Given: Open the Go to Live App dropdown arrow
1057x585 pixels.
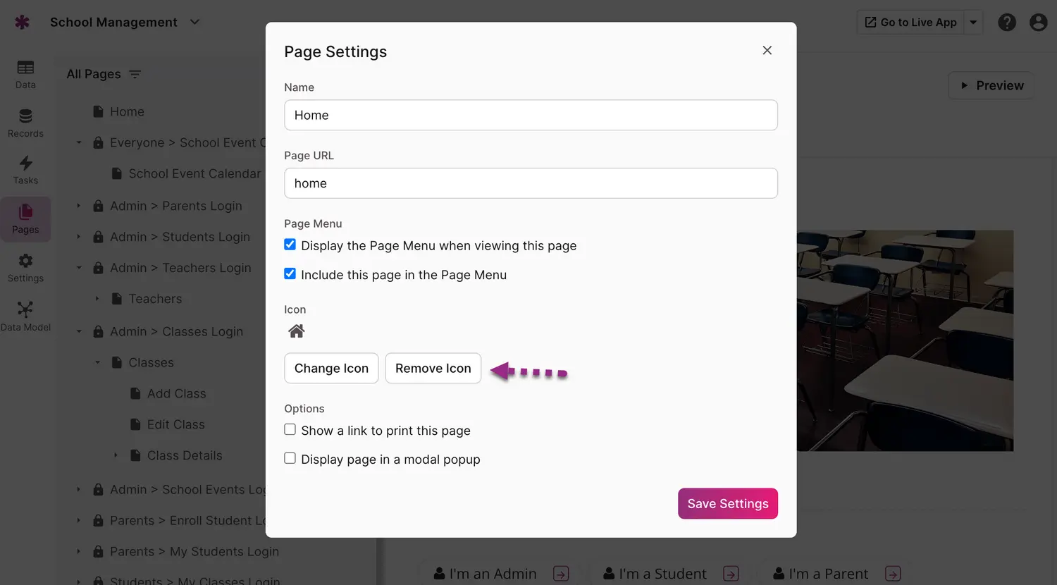Looking at the screenshot, I should 973,22.
